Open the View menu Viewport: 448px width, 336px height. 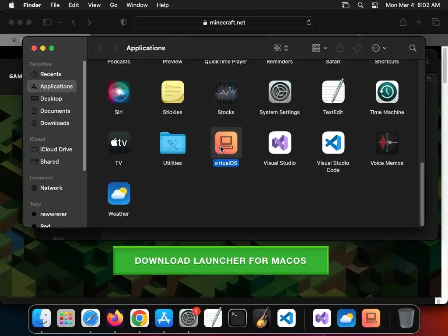pyautogui.click(x=94, y=5)
